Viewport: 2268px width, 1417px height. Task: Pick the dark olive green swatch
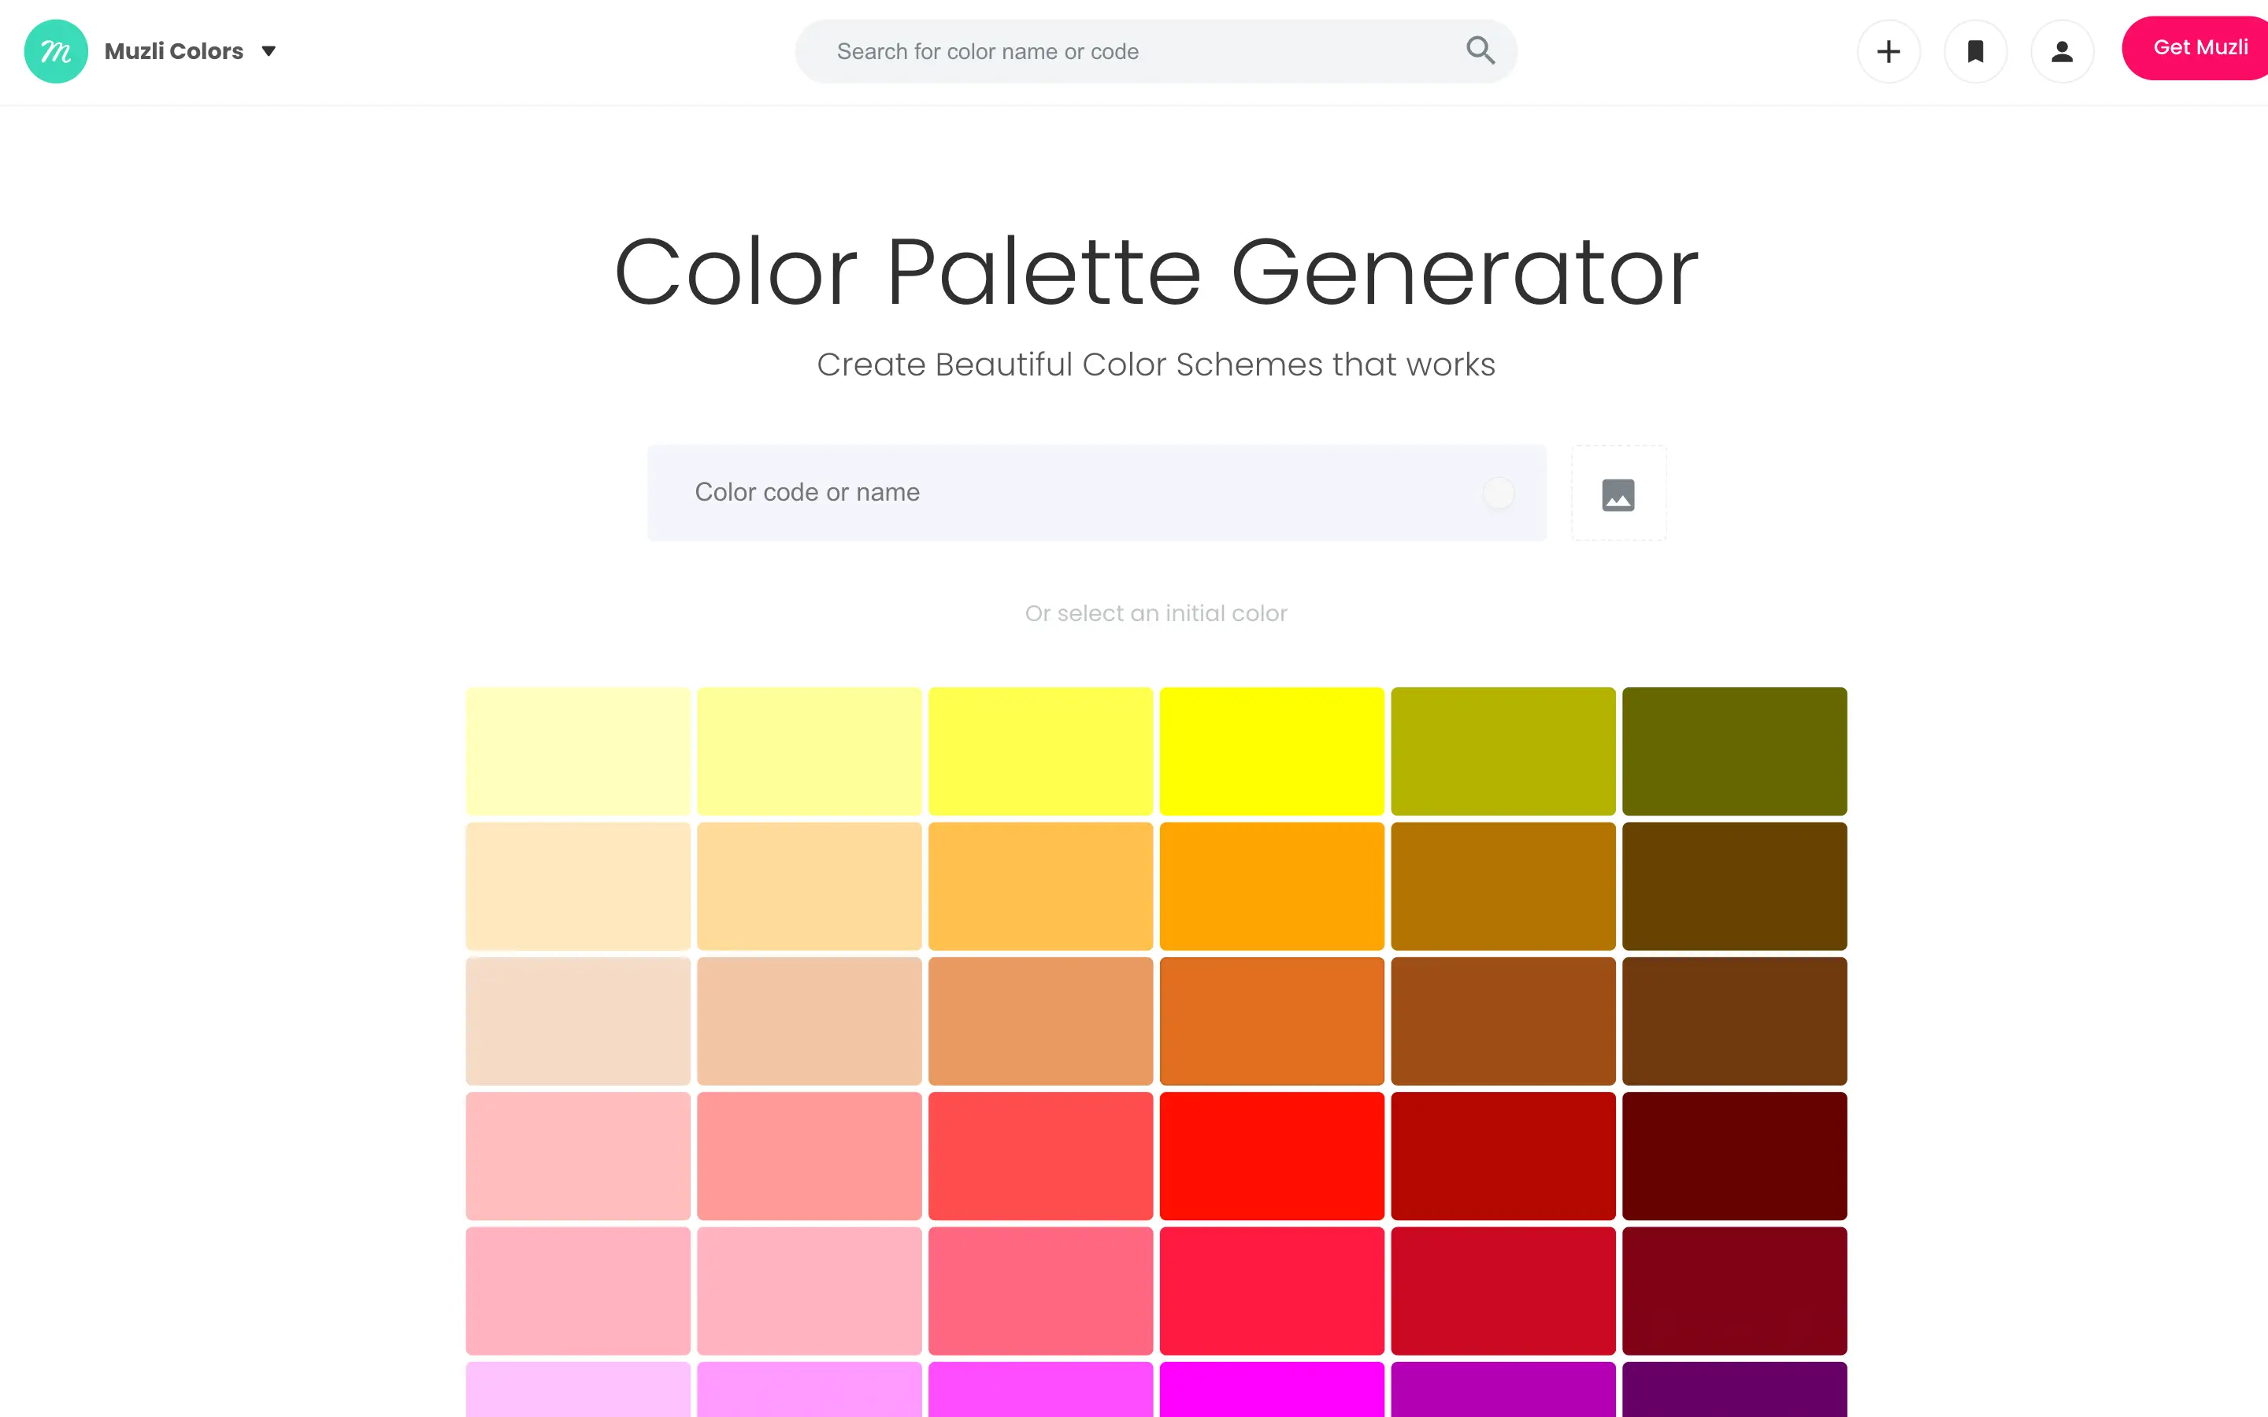1735,752
